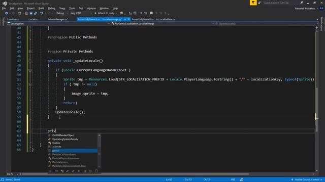Open the Window menu
The height and width of the screenshot is (182, 325).
point(104,8)
